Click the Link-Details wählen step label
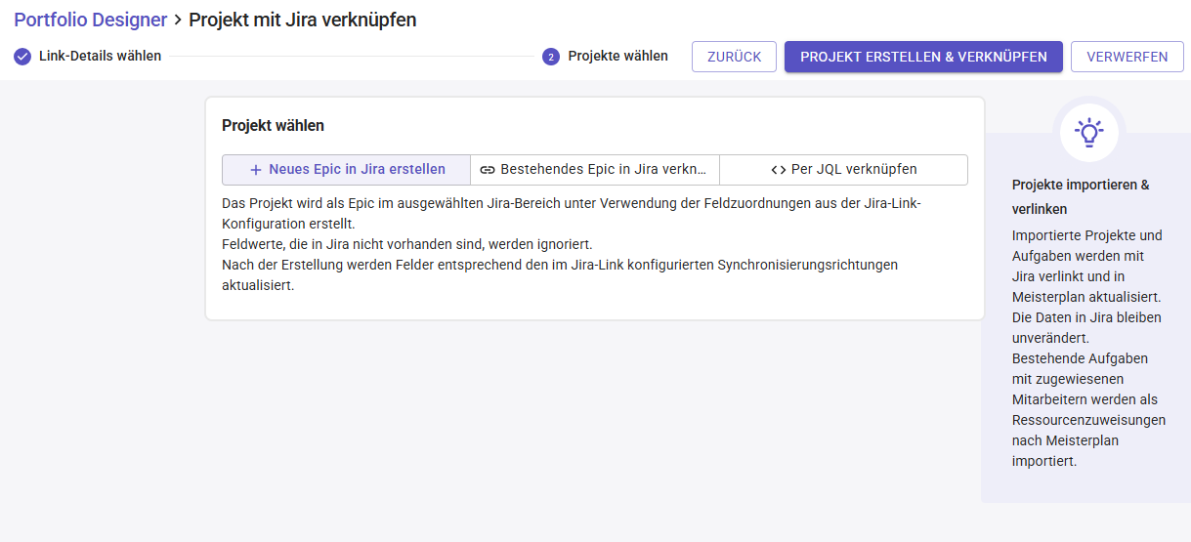This screenshot has width=1191, height=542. (100, 56)
